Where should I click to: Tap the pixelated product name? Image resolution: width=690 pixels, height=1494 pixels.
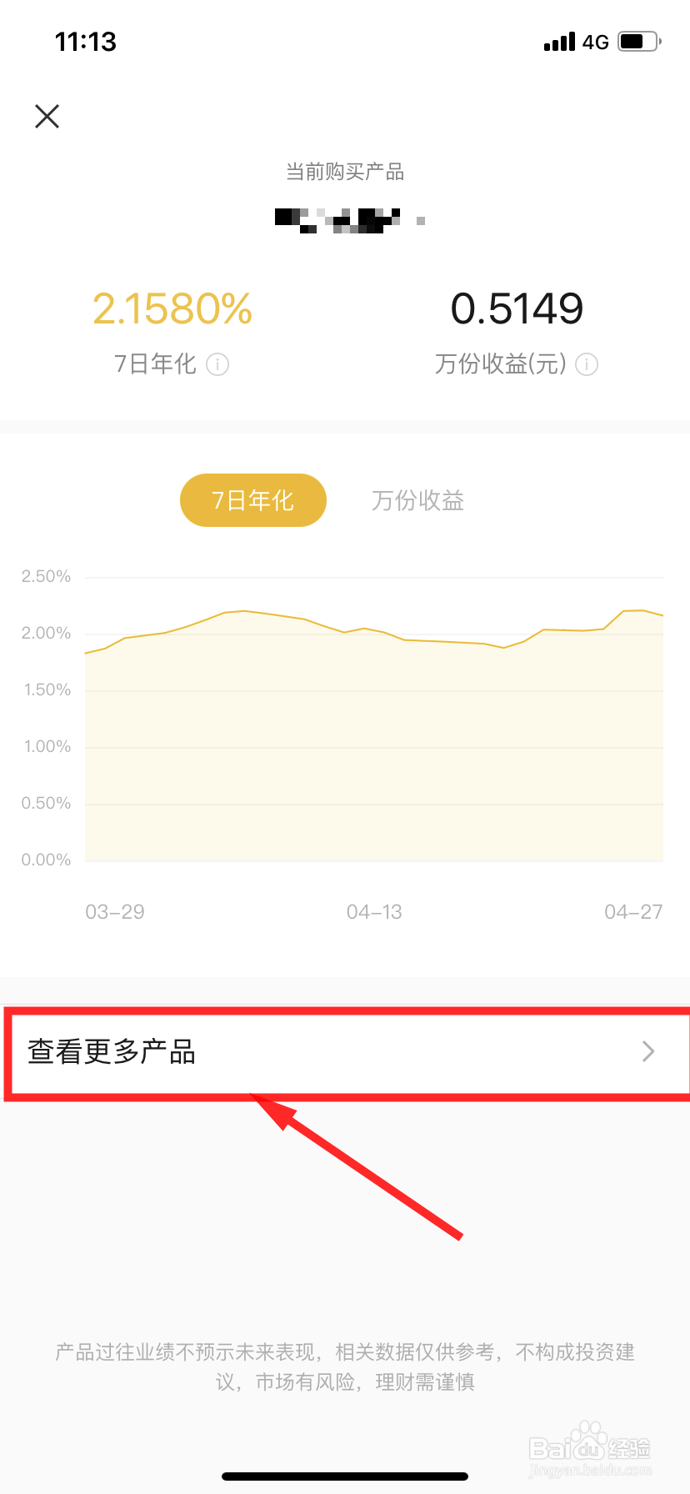click(x=350, y=220)
